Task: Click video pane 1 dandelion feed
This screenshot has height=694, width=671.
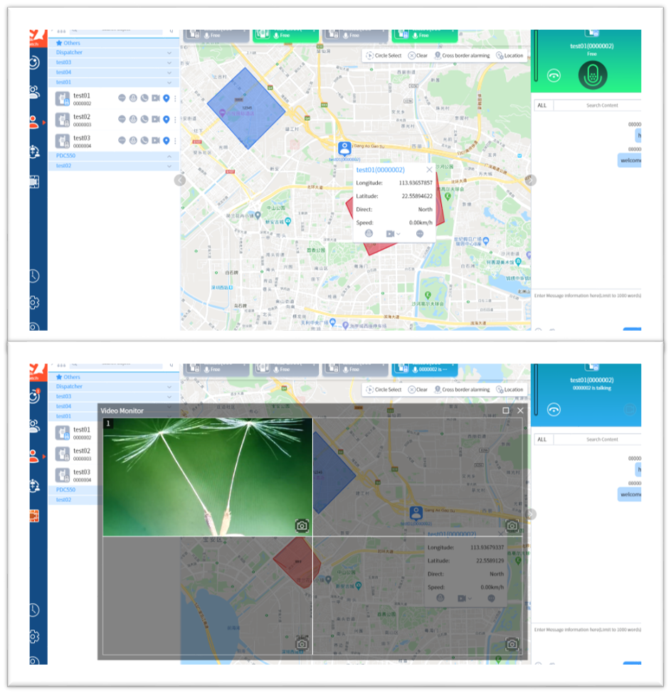Action: [x=208, y=477]
